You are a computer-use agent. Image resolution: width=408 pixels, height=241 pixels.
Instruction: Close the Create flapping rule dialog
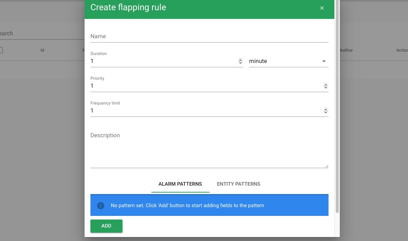pos(322,8)
